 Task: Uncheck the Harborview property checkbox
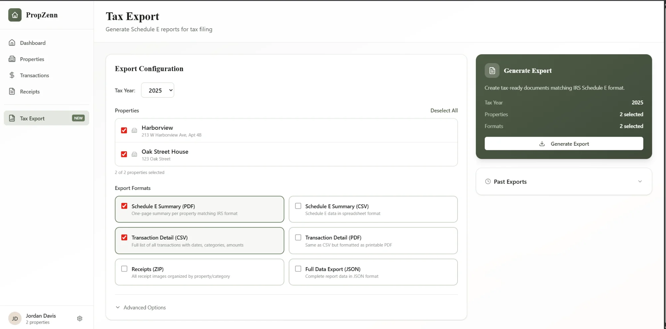point(124,130)
